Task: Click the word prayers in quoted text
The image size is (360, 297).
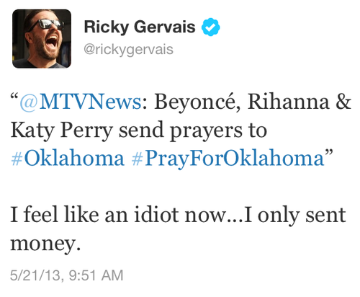Action: tap(206, 131)
